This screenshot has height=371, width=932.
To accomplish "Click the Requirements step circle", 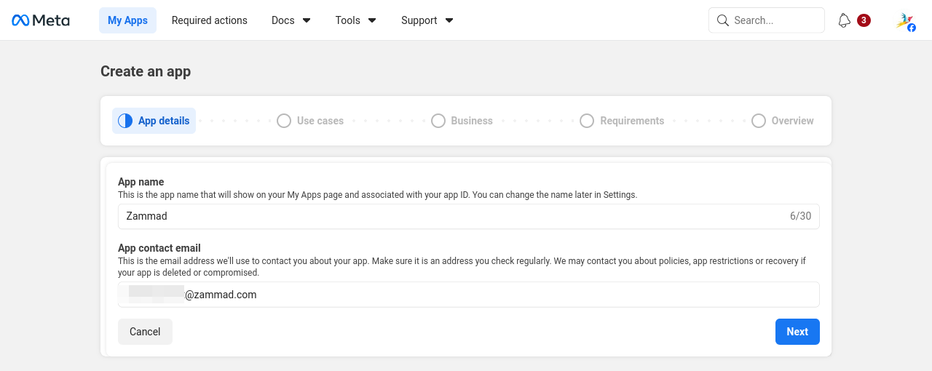I will coord(587,121).
